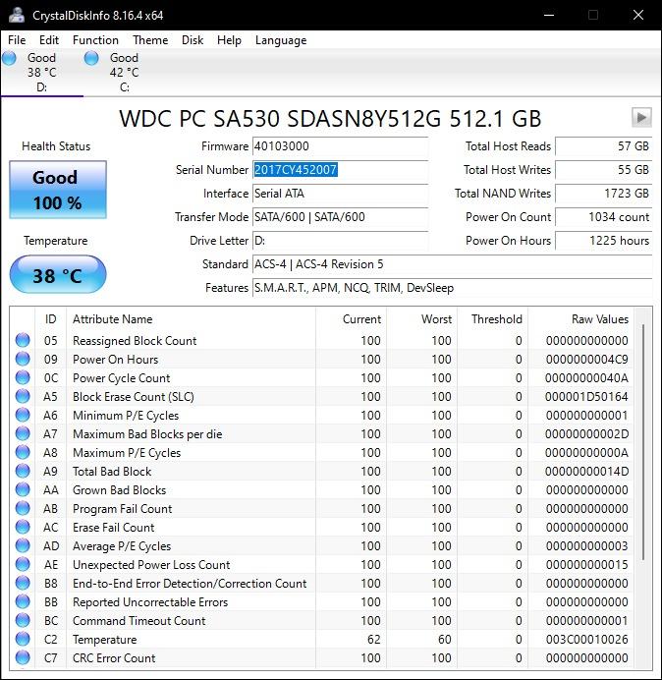Click the Features field listing S.M.A.R.T.
This screenshot has height=680, width=662.
pyautogui.click(x=452, y=288)
